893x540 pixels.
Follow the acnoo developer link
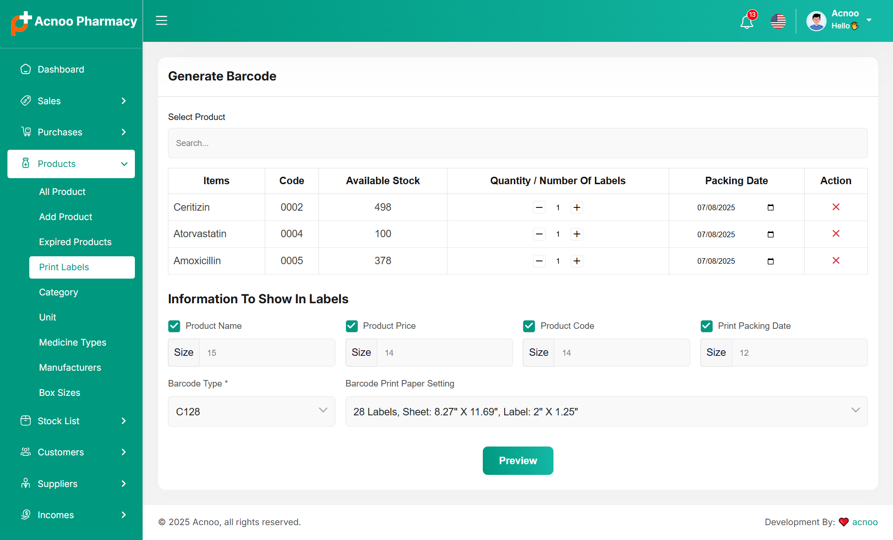coord(865,522)
